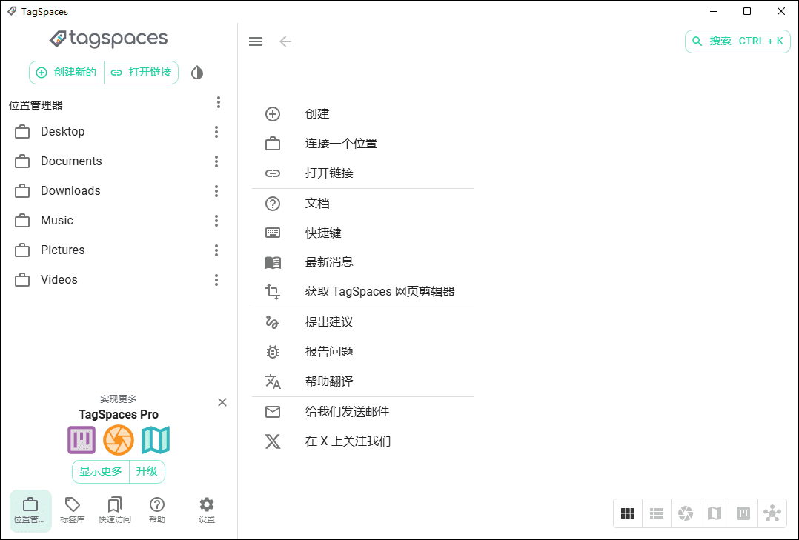Toggle the dark theme contrast icon

coord(196,72)
